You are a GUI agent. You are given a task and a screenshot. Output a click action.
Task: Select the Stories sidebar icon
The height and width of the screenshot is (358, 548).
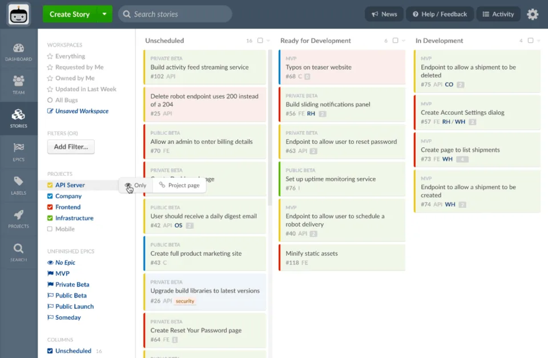pyautogui.click(x=18, y=119)
